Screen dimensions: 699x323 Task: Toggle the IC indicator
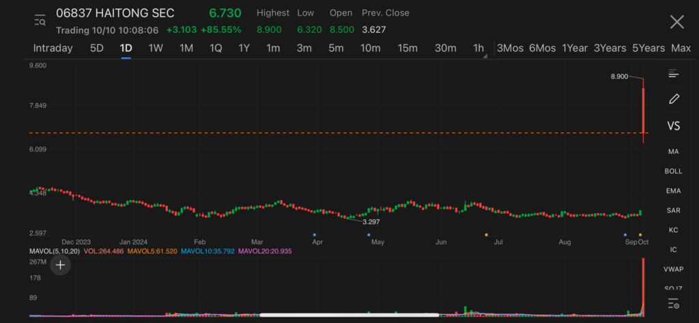[673, 249]
